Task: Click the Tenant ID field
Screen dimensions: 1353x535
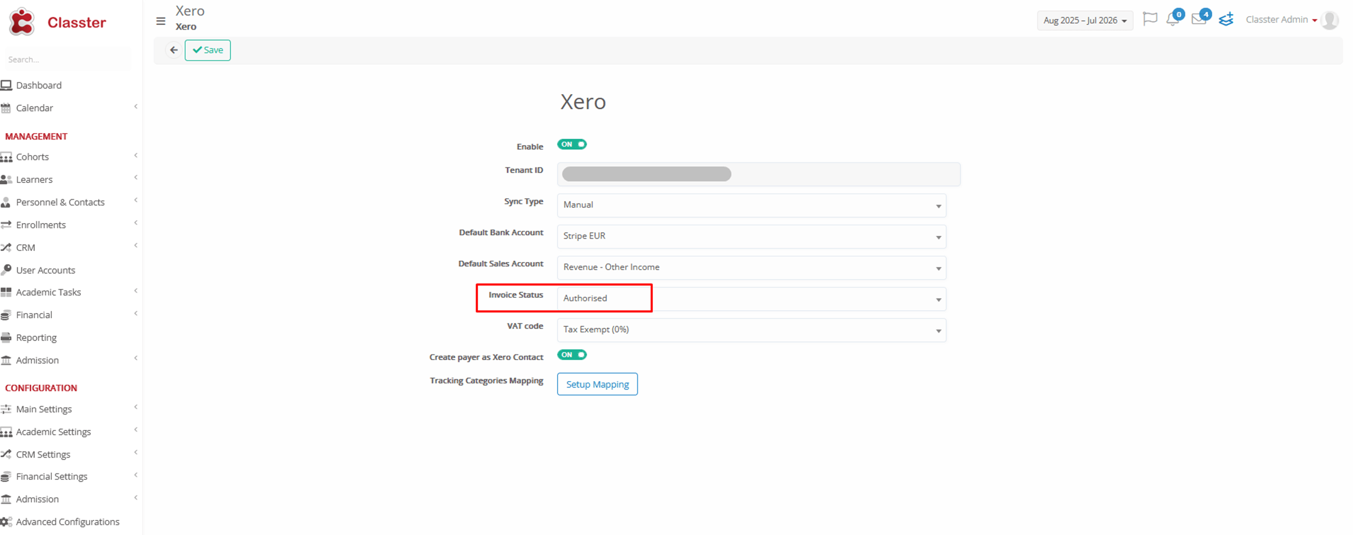Action: [759, 174]
